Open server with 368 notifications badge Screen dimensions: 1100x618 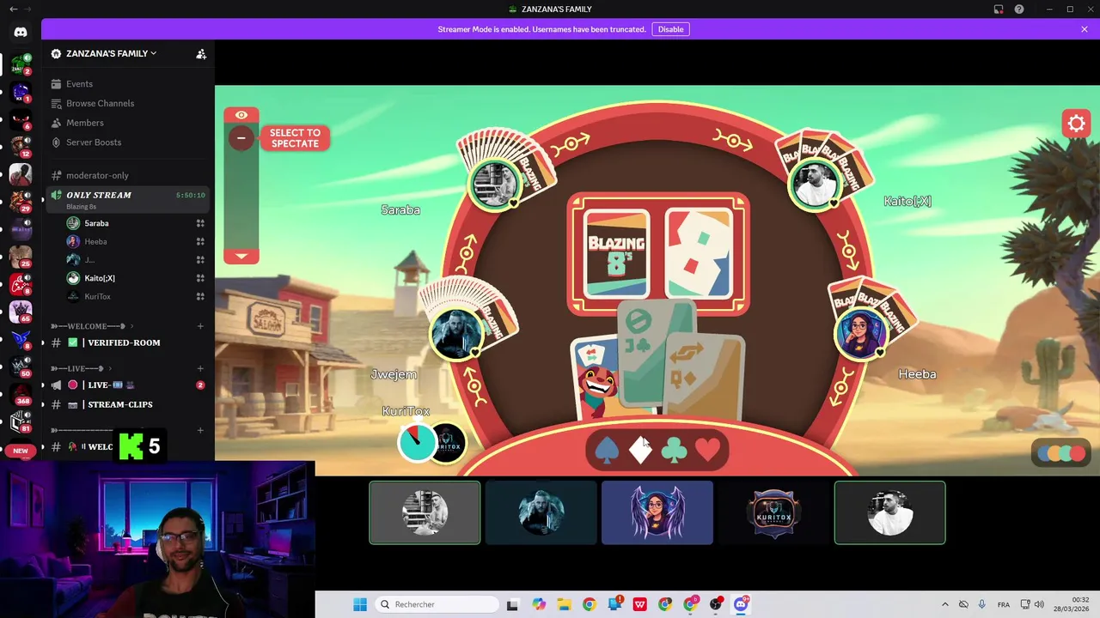pos(21,395)
